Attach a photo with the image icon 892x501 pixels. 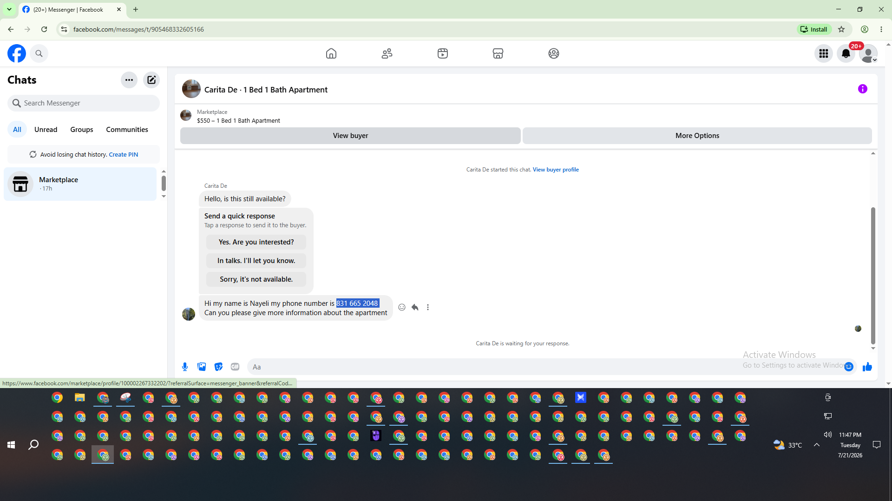(x=202, y=367)
